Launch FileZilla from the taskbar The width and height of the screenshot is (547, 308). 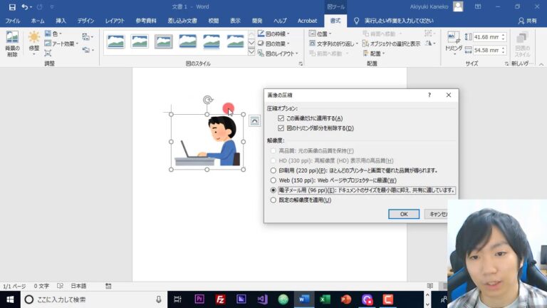(x=220, y=299)
